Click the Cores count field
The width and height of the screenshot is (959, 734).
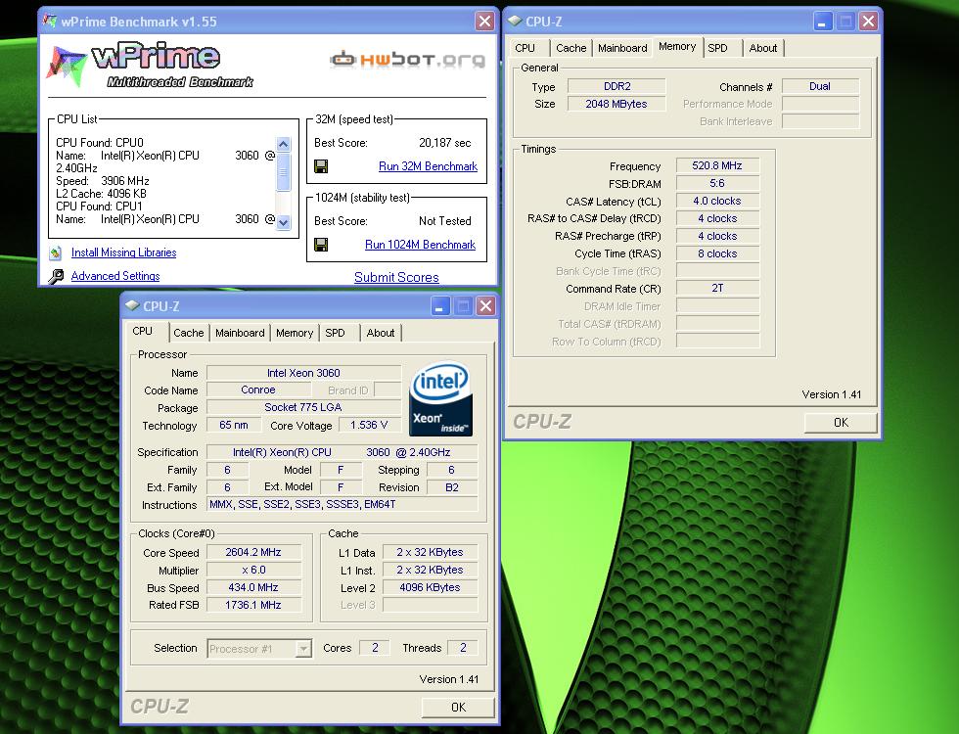pos(375,648)
